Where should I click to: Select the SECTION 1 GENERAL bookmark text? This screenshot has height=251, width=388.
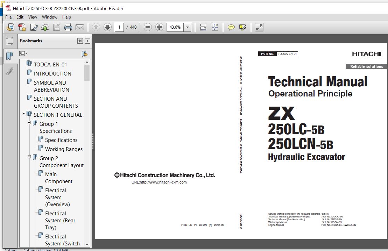click(58, 115)
